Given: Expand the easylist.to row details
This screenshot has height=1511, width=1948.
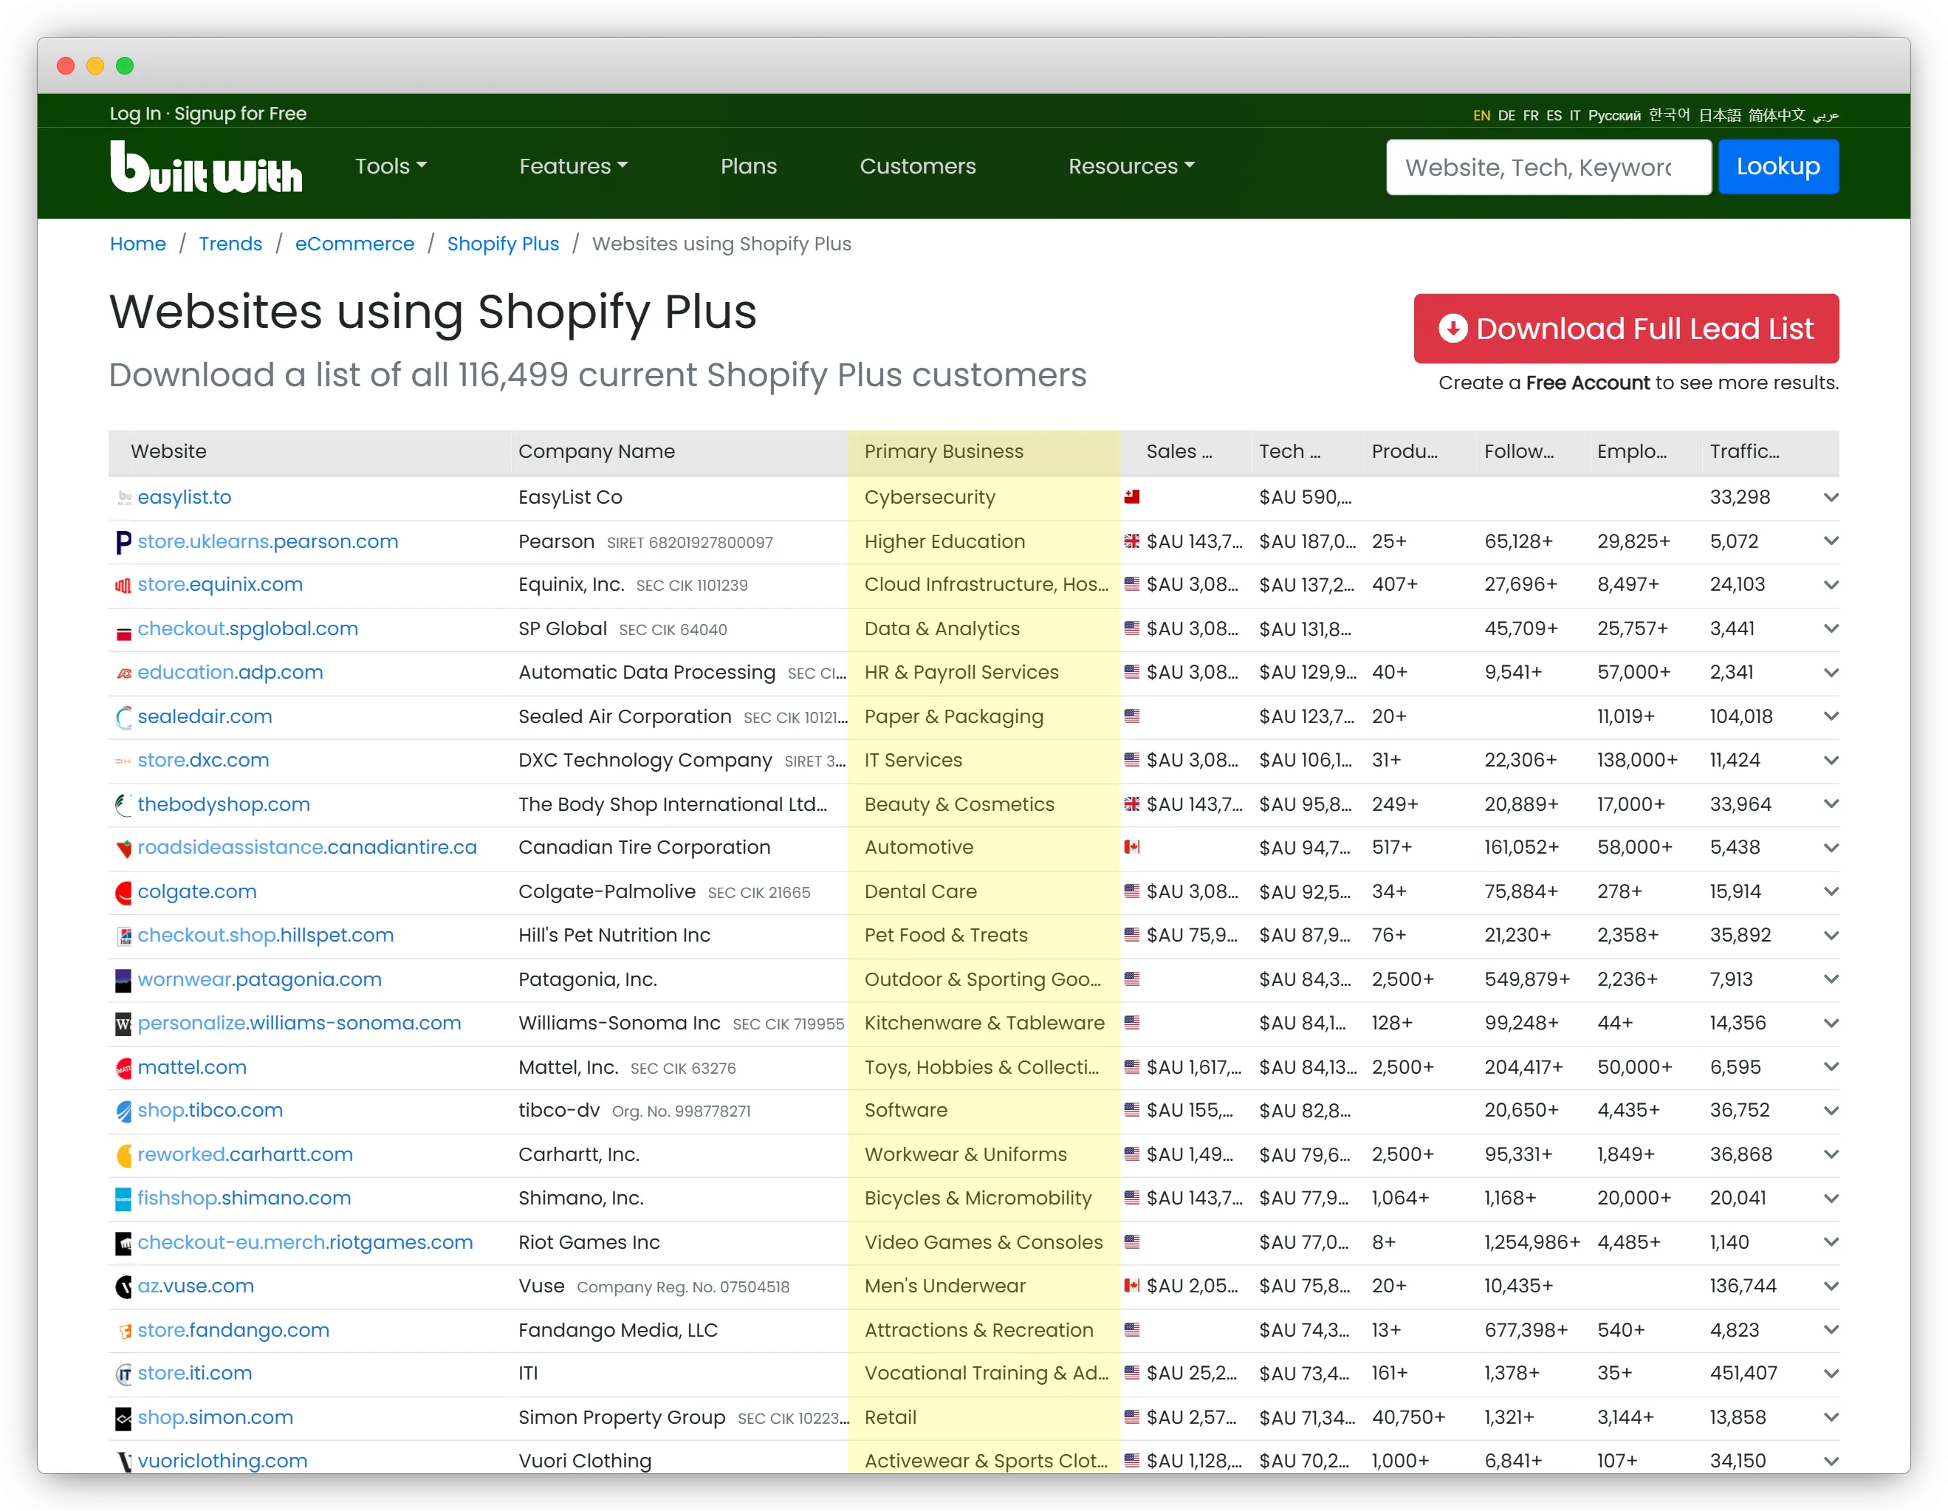Looking at the screenshot, I should [1831, 498].
